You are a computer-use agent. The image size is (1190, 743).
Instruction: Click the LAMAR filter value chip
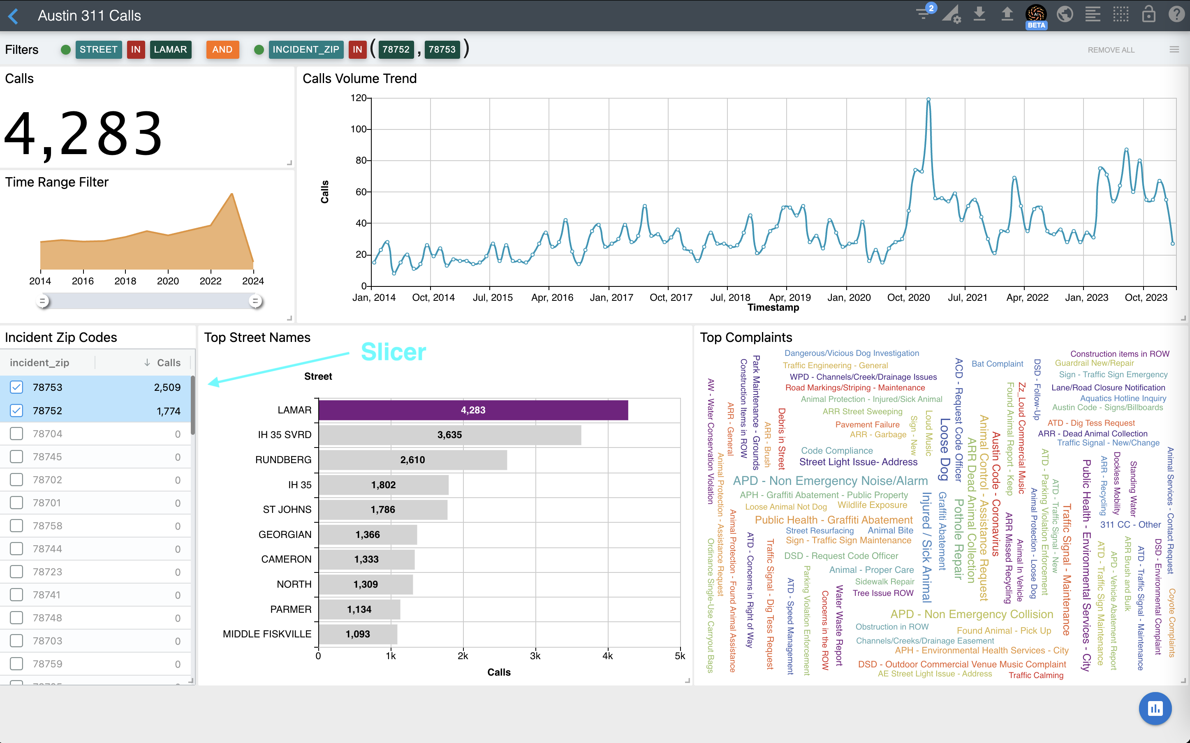pos(170,50)
